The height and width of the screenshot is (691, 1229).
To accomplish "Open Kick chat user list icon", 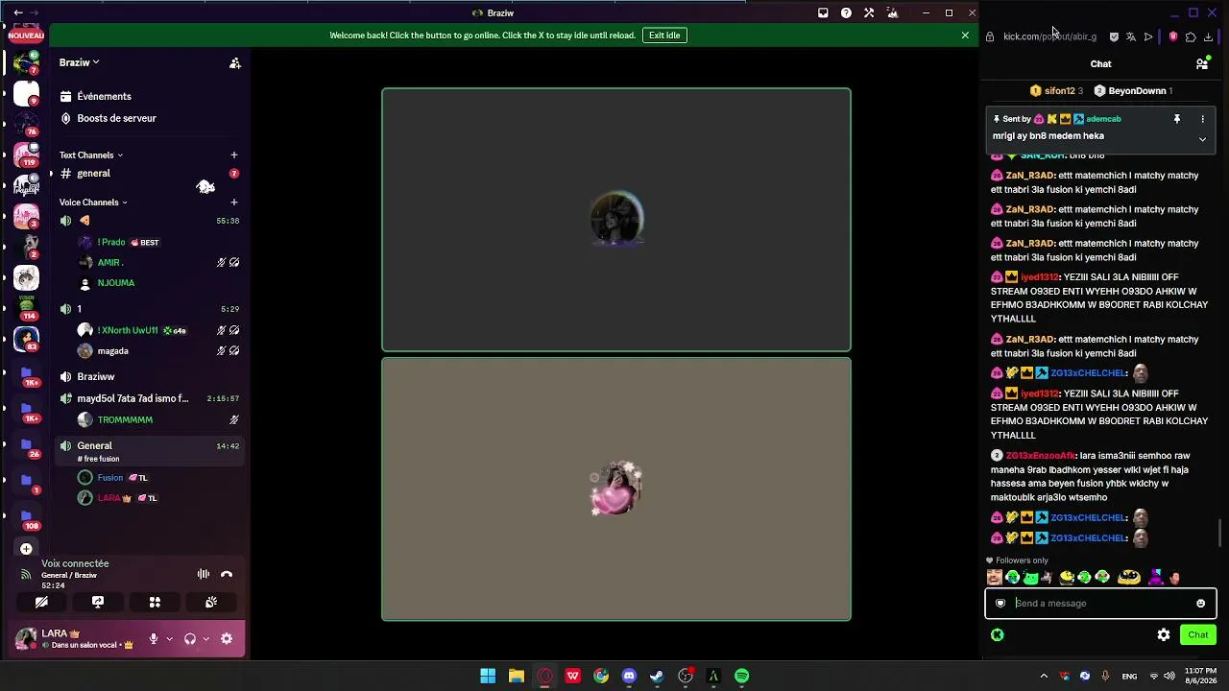I will pos(1202,64).
